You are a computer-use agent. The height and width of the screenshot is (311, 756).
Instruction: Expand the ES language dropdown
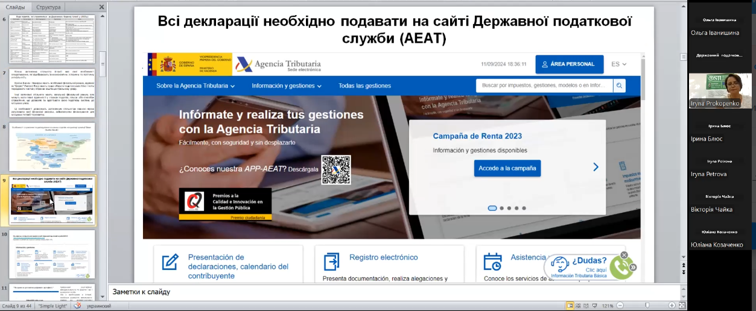[x=618, y=64]
